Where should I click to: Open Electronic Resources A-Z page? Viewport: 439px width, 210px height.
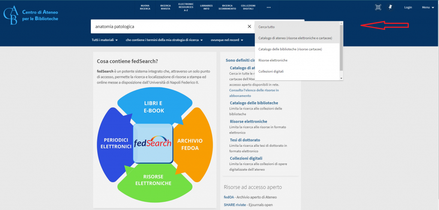click(x=186, y=6)
